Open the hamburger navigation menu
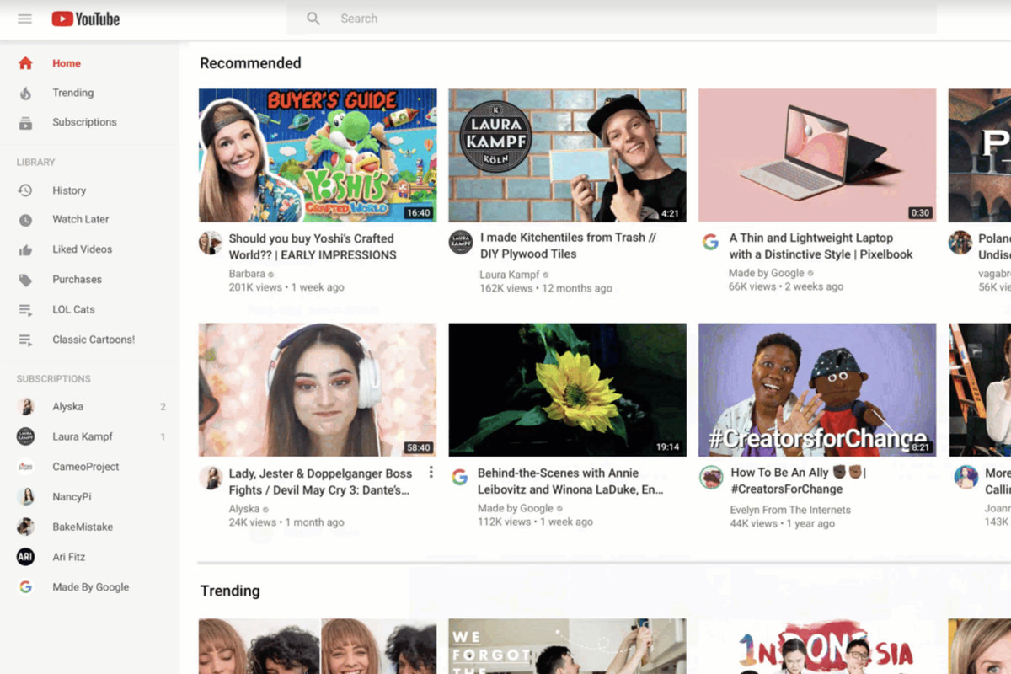This screenshot has height=674, width=1011. (24, 19)
